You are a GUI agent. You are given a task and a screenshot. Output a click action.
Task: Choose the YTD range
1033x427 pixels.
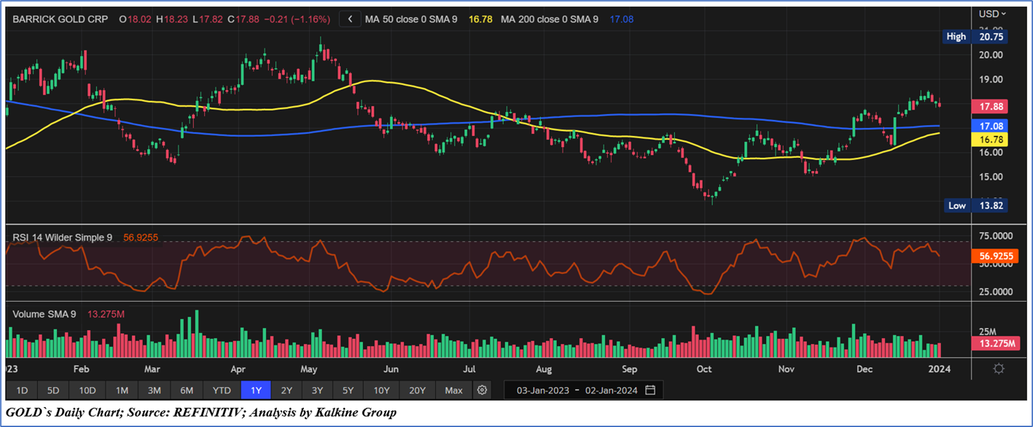pos(222,390)
